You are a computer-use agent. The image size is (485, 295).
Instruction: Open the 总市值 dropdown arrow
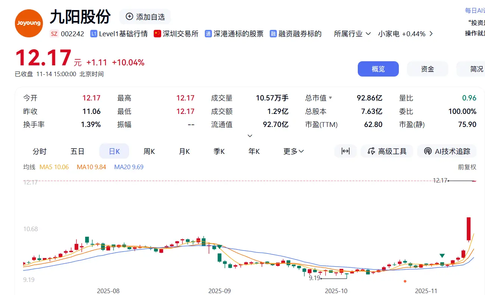click(331, 98)
